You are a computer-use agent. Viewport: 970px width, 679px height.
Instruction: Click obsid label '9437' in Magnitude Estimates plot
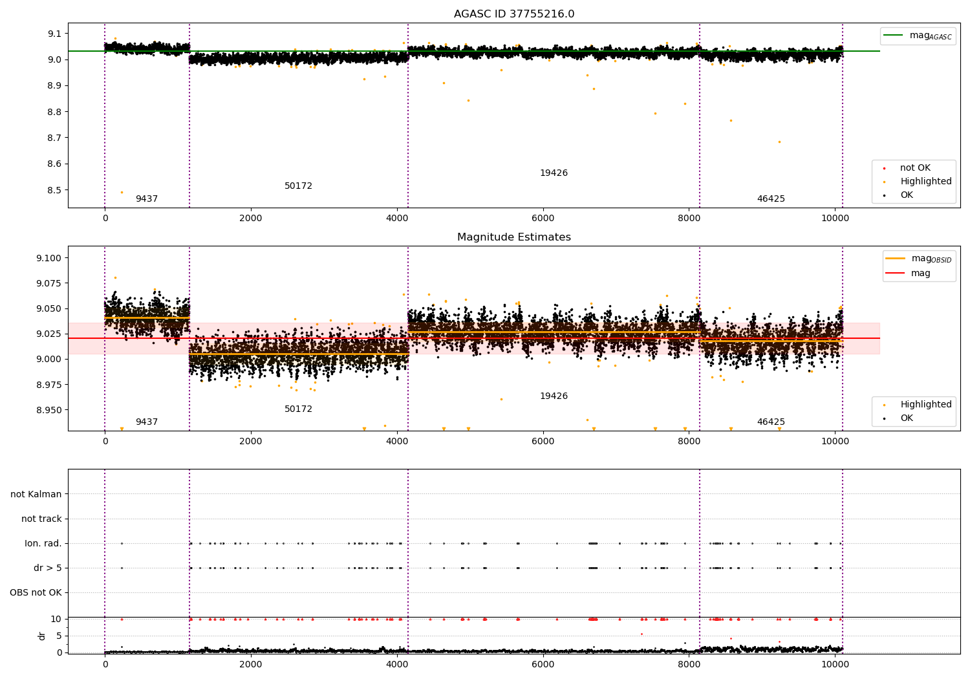tap(147, 422)
